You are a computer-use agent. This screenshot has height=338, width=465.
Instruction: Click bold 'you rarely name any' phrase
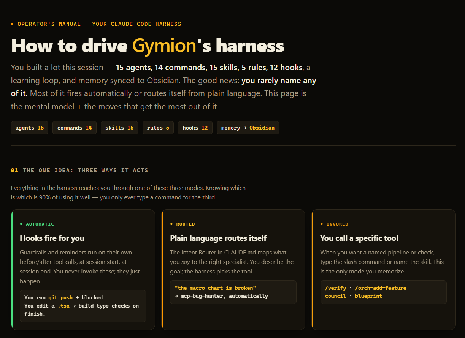[279, 81]
